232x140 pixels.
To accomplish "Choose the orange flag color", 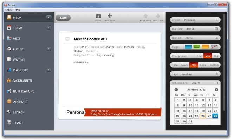I will click(x=205, y=47).
